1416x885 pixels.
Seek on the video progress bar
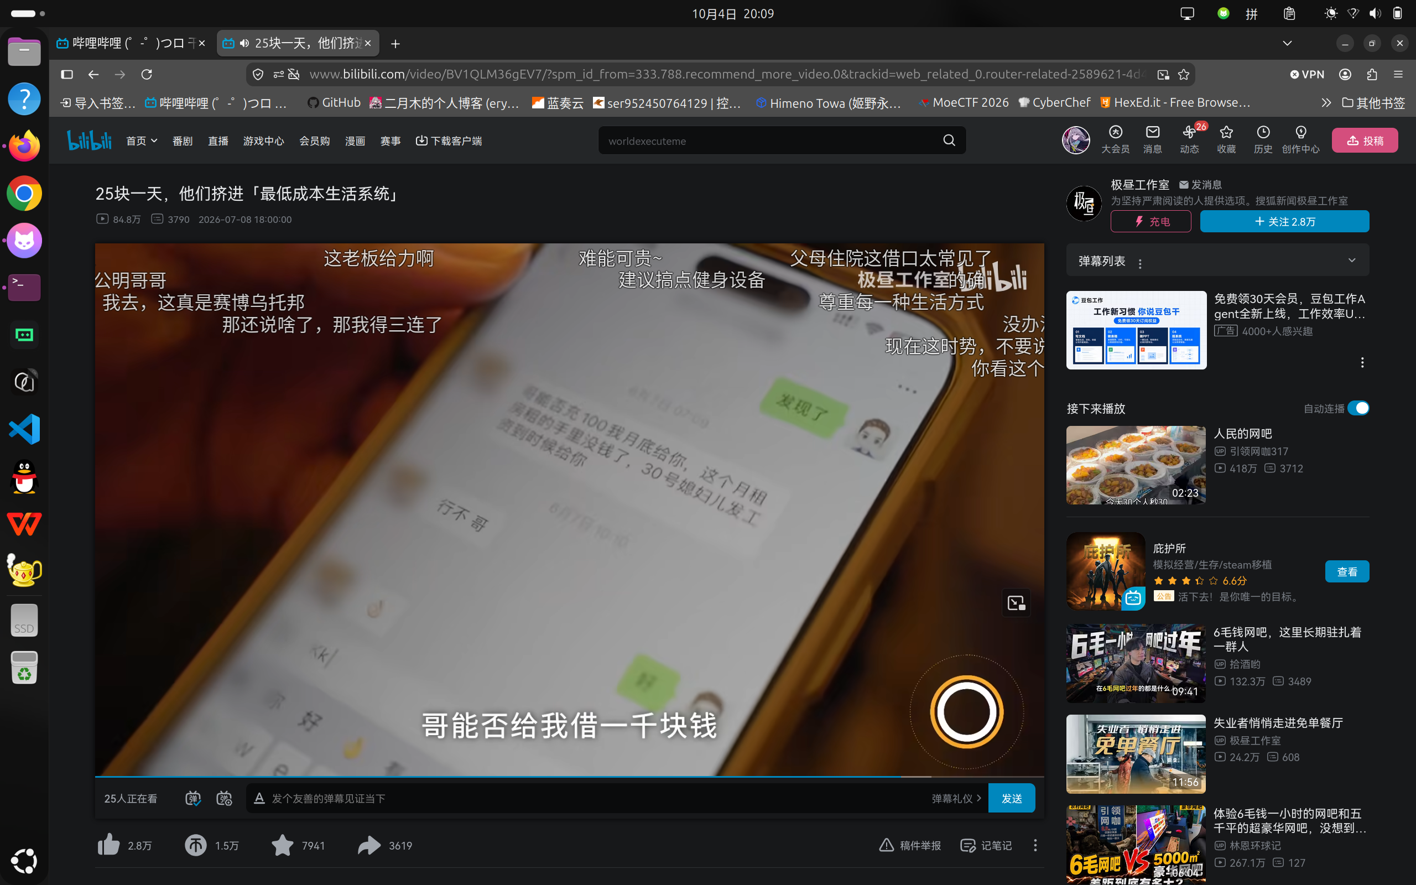569,776
